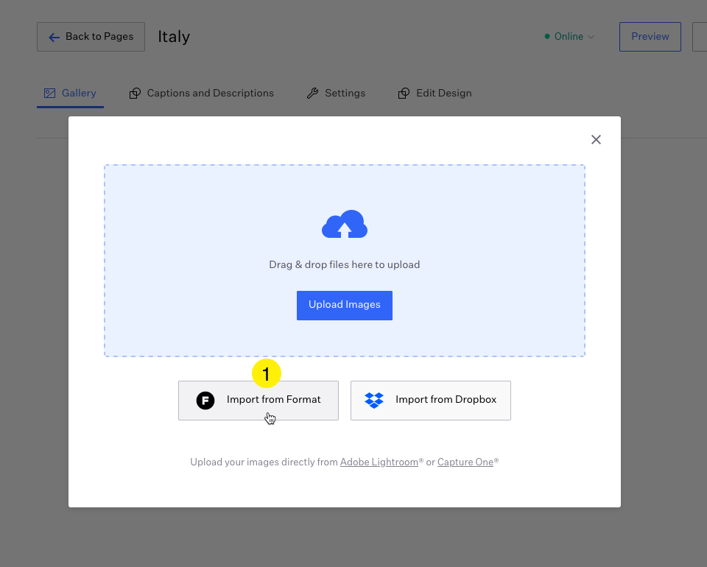Click Import from Format button
707x567 pixels.
coord(258,401)
